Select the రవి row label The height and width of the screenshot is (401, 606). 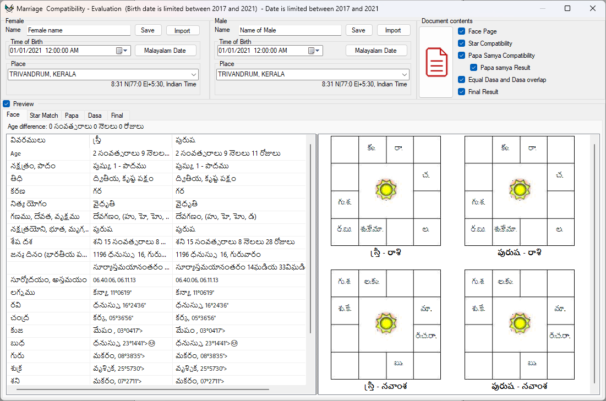(15, 305)
